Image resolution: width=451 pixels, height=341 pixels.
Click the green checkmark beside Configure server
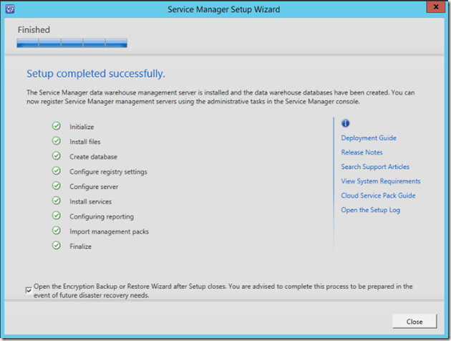click(x=56, y=186)
